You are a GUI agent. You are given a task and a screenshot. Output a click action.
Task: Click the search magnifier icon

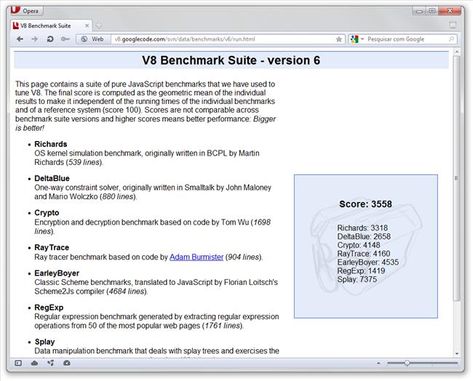[x=452, y=39]
